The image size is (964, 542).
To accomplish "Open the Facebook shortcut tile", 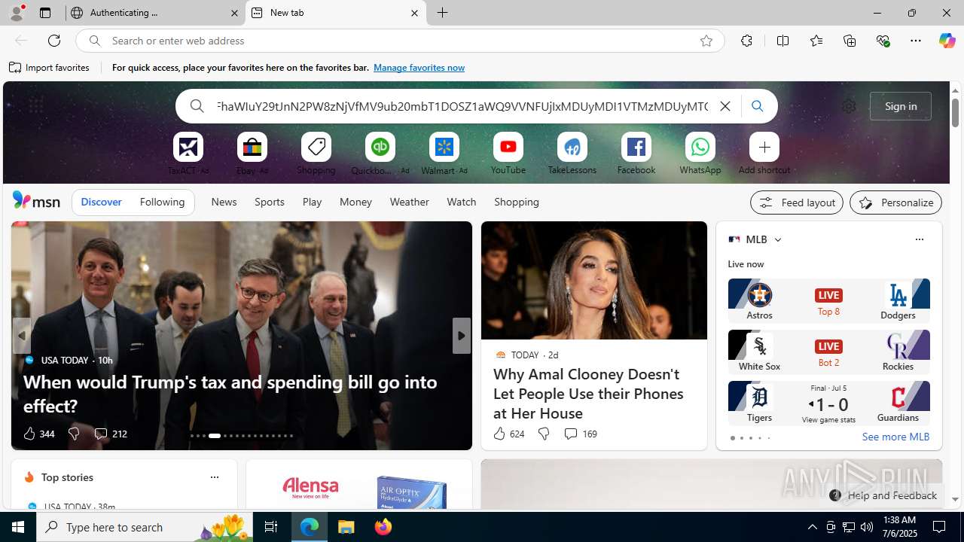I will (x=636, y=148).
